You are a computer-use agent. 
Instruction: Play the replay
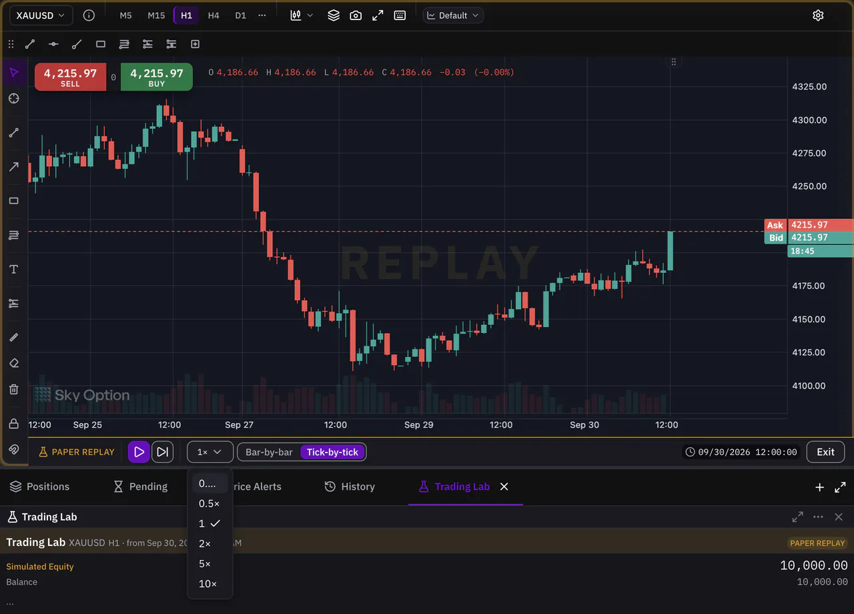[139, 452]
